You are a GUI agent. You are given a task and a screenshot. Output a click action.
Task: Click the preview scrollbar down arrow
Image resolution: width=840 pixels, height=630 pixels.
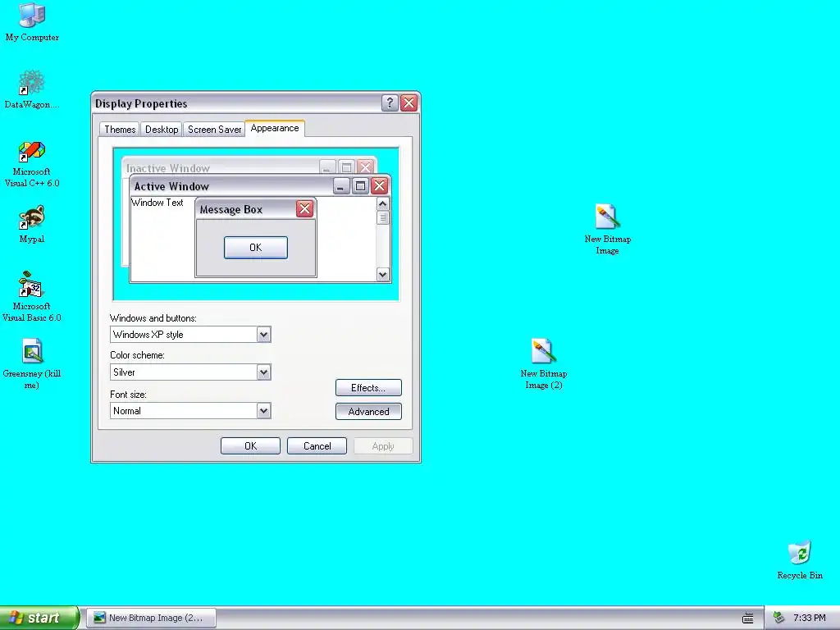382,274
